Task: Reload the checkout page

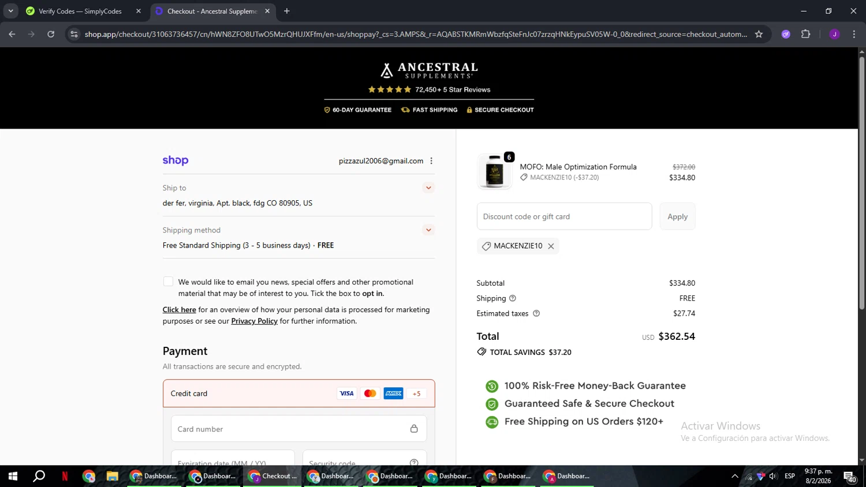Action: tap(51, 34)
